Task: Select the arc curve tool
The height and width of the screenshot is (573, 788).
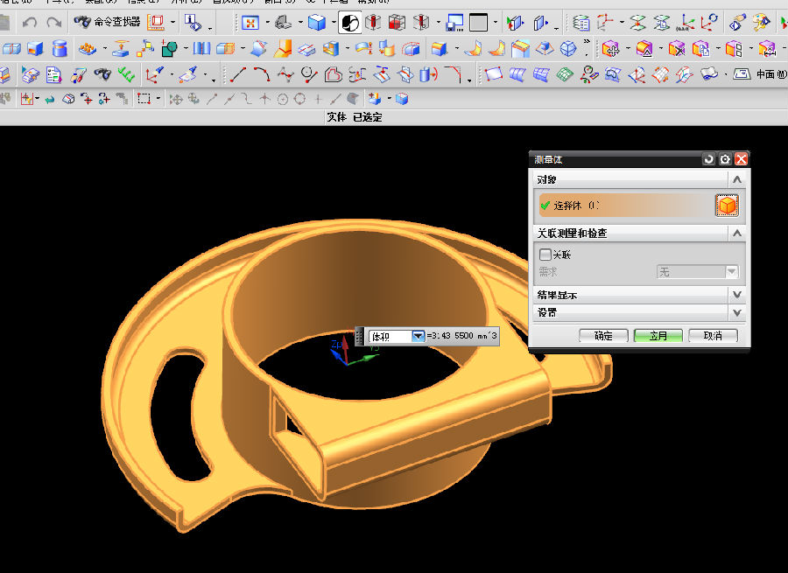Action: tap(261, 74)
